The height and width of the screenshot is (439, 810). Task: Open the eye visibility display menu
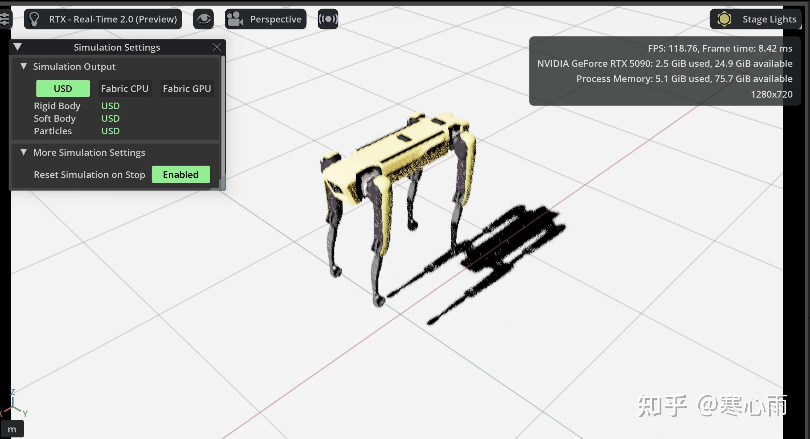[x=203, y=19]
